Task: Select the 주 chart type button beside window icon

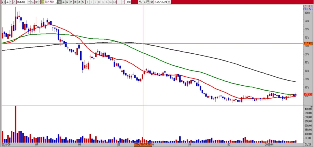Action: (7, 2)
